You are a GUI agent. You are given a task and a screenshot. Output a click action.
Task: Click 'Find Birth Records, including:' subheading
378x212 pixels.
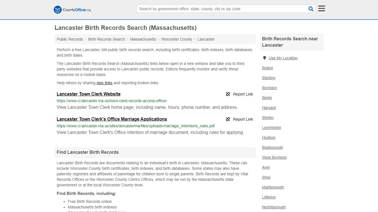[x=86, y=194]
